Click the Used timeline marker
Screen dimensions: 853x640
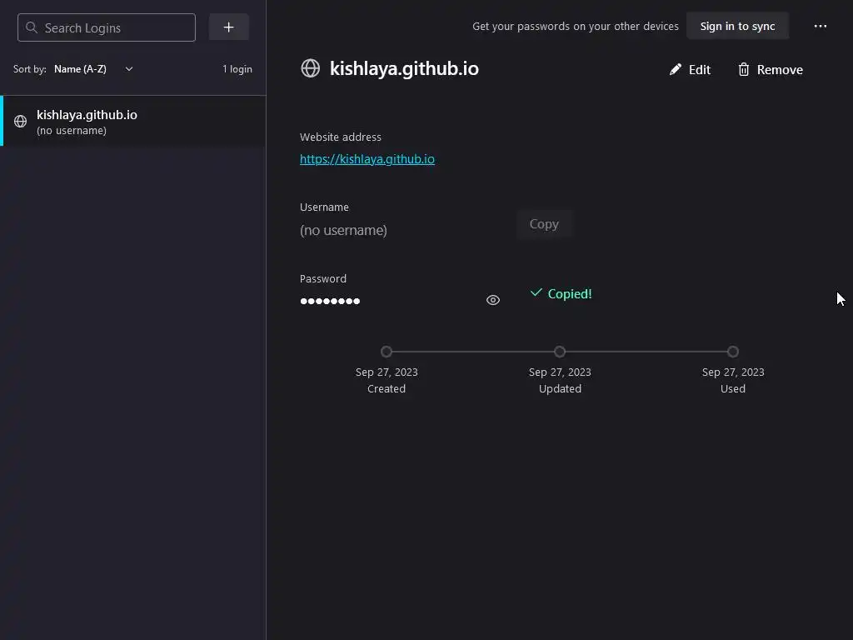[x=733, y=352]
